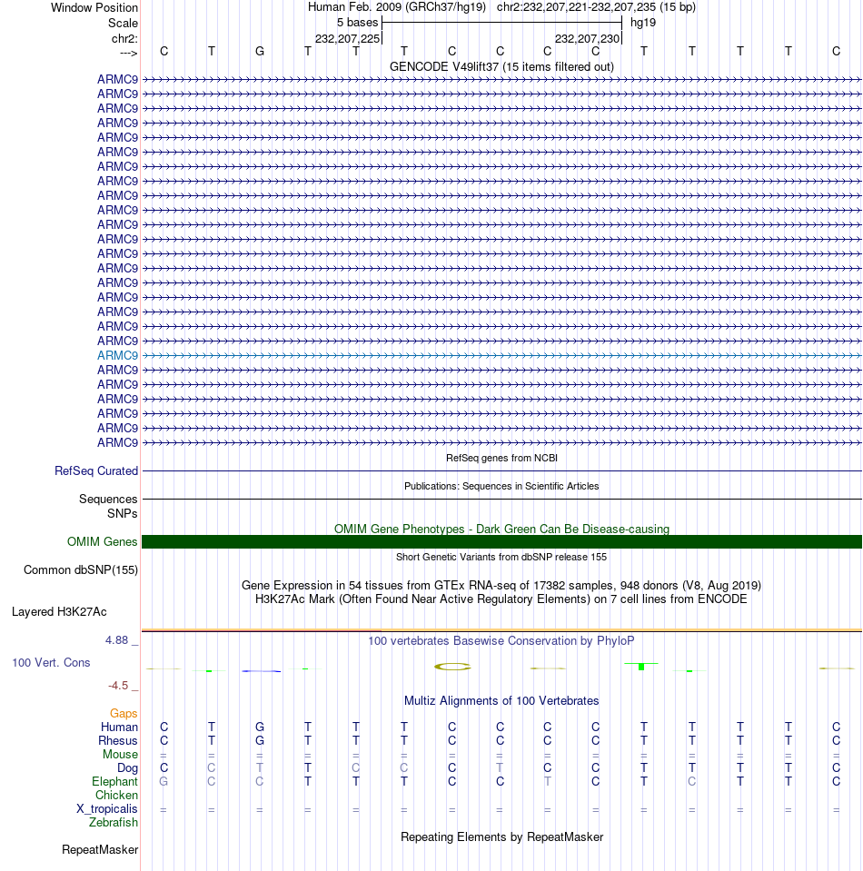Select the Elephant species row label
Viewport: 863px width, 871px height.
(x=114, y=782)
